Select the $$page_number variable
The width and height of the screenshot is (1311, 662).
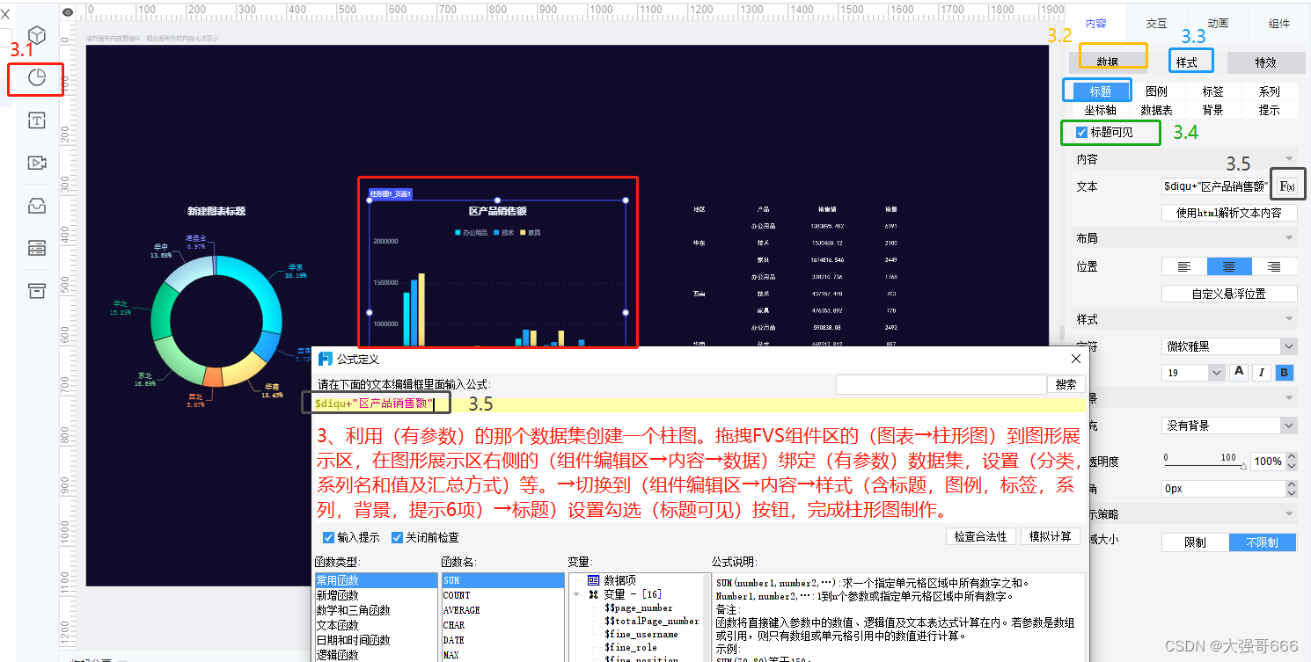pos(638,607)
